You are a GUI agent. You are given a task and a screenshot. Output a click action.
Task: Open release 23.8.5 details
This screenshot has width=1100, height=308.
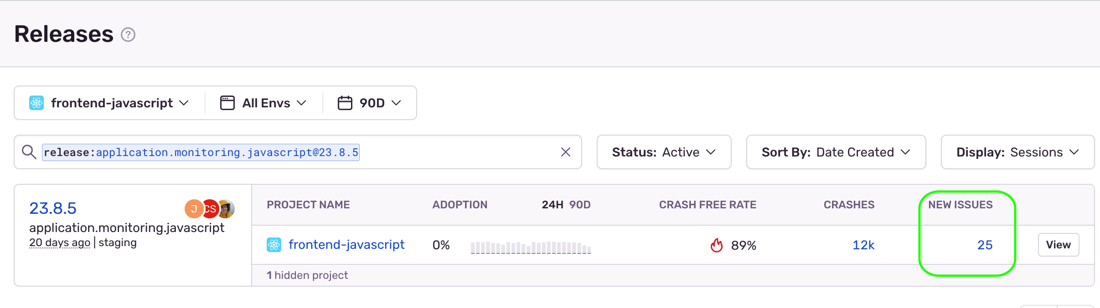tap(53, 208)
